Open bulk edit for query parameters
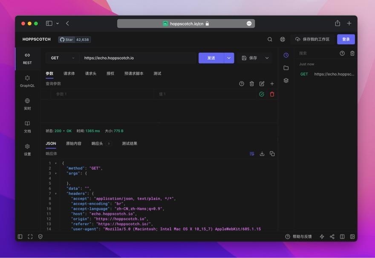The width and height of the screenshot is (375, 258). (262, 84)
